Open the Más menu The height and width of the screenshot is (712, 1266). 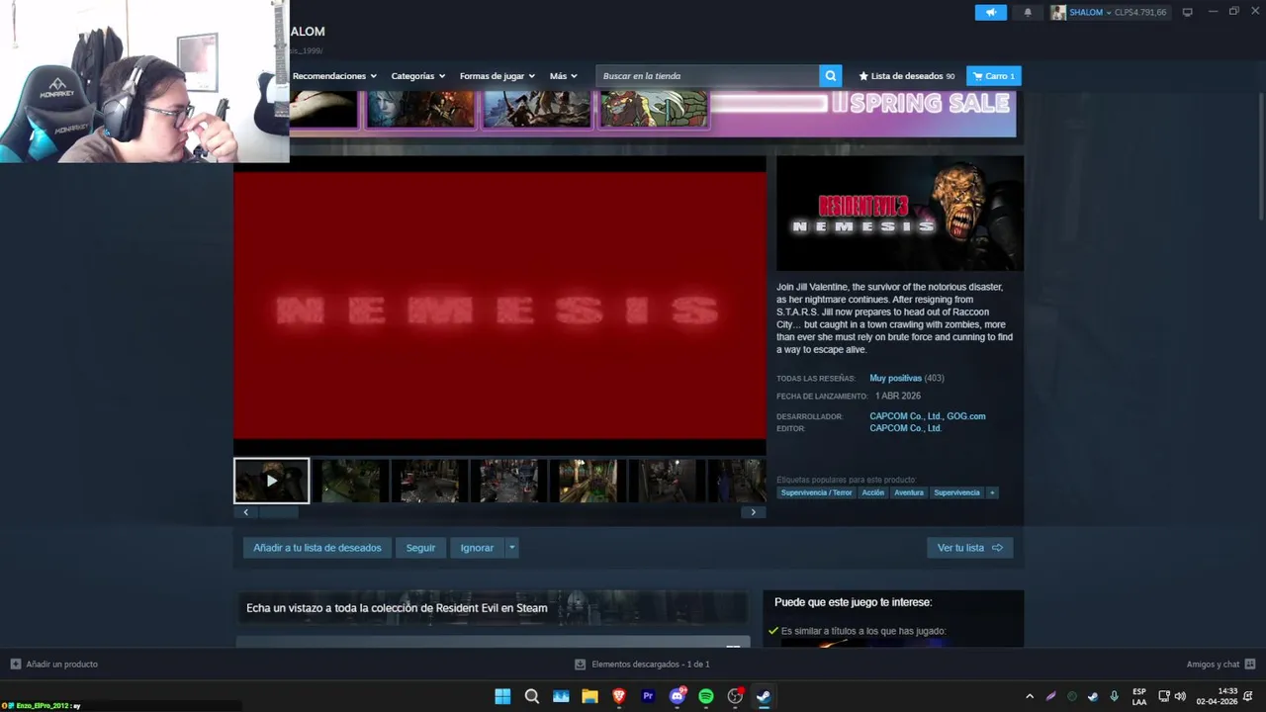(563, 76)
